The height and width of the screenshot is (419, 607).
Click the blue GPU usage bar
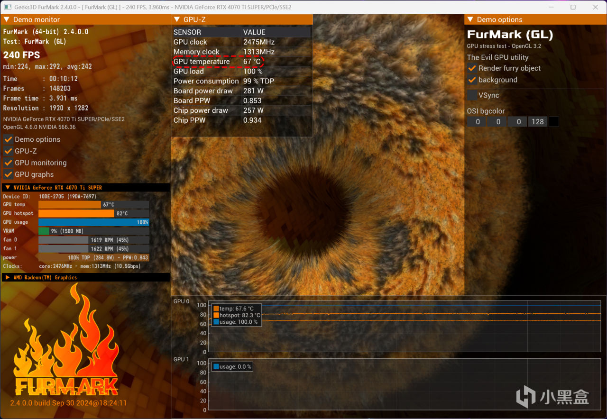93,222
